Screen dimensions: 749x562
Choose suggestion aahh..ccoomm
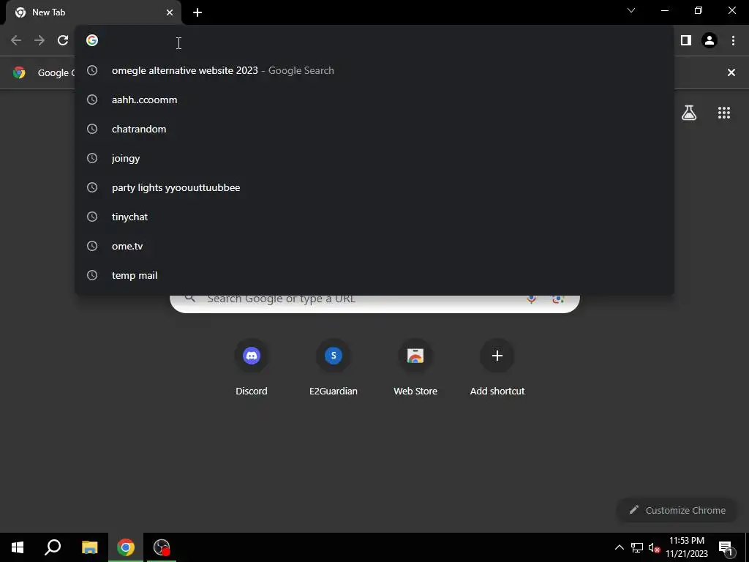click(374, 100)
